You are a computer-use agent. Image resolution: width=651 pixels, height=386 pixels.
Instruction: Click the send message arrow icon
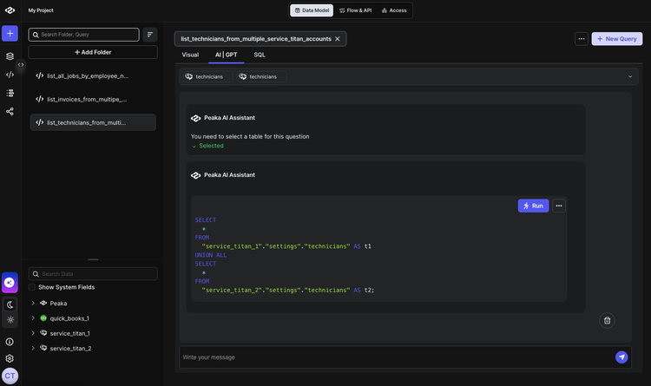(621, 357)
